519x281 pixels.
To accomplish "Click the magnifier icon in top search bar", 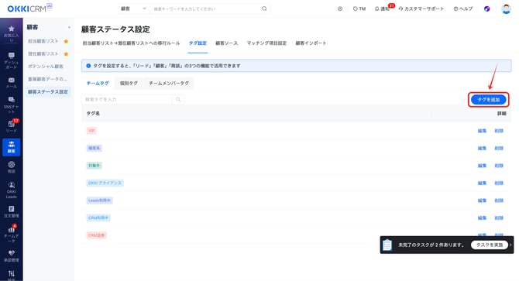I will tap(264, 9).
